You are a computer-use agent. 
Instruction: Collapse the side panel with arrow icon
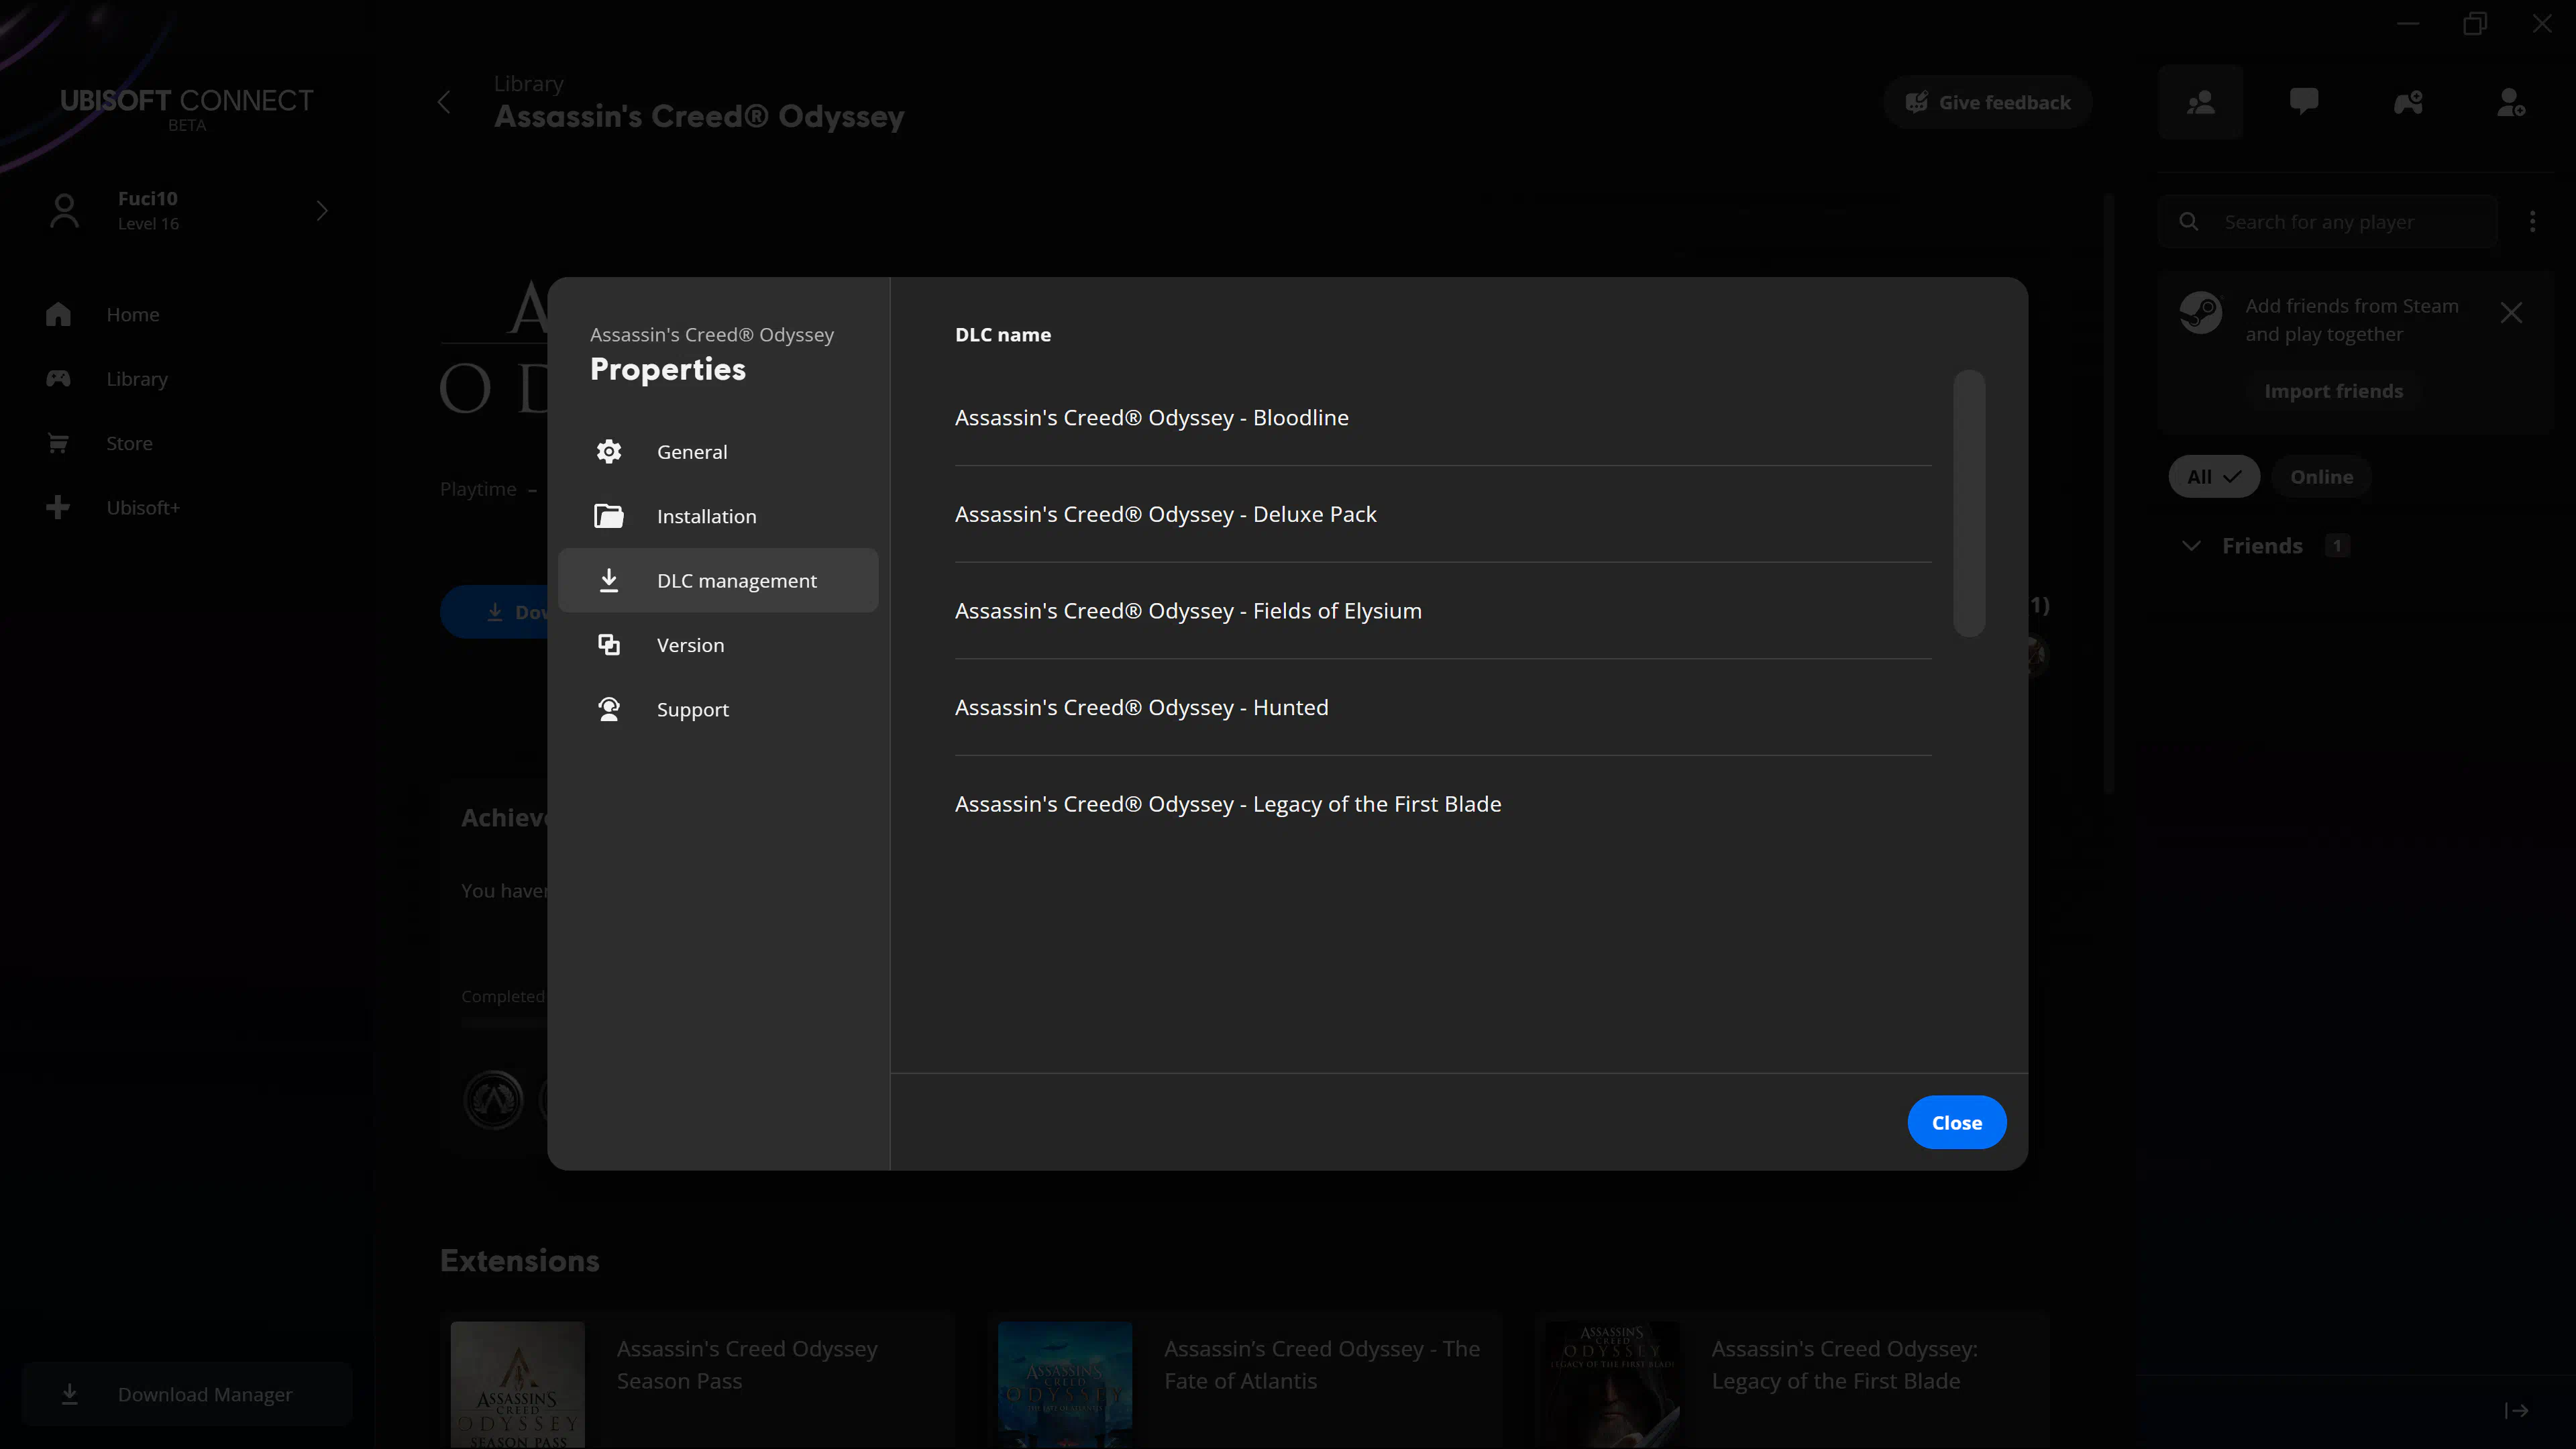click(x=2516, y=1410)
